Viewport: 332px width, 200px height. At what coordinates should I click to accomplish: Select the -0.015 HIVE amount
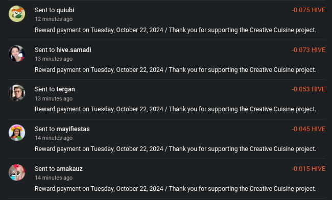[x=309, y=169]
